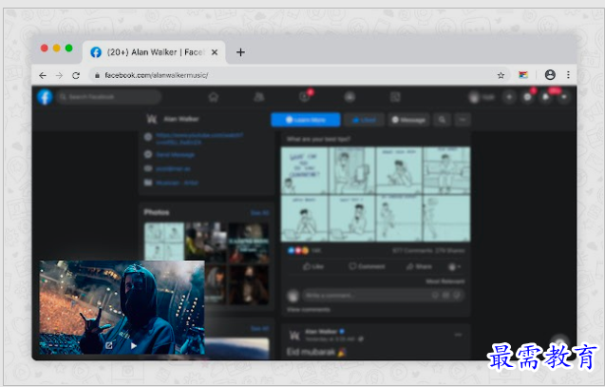Click View comments under the post
Viewport: 605px width, 387px height.
(309, 310)
